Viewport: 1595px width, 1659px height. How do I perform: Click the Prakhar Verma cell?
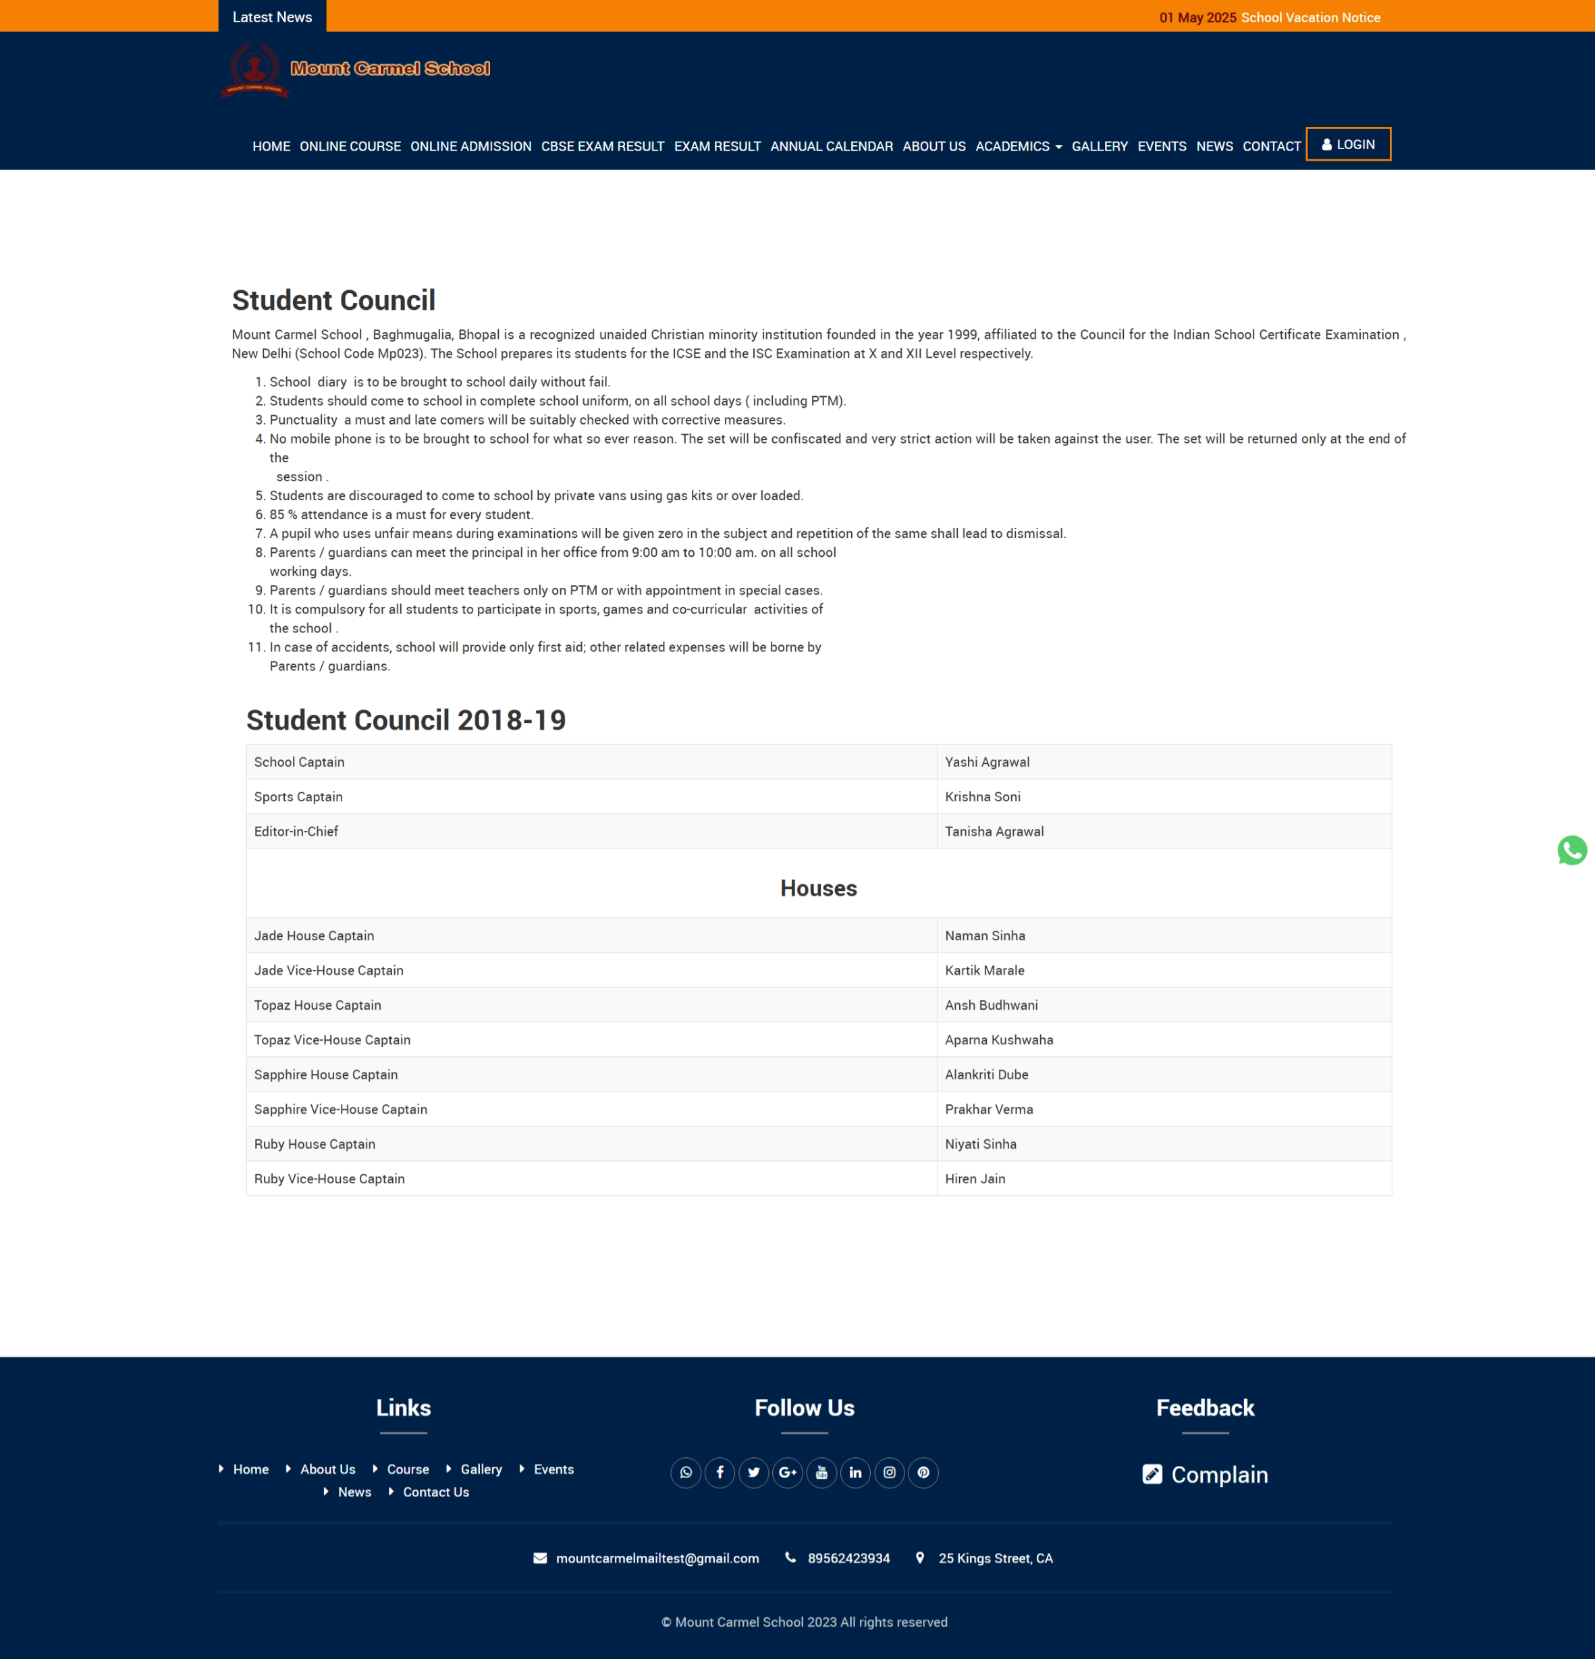1164,1109
